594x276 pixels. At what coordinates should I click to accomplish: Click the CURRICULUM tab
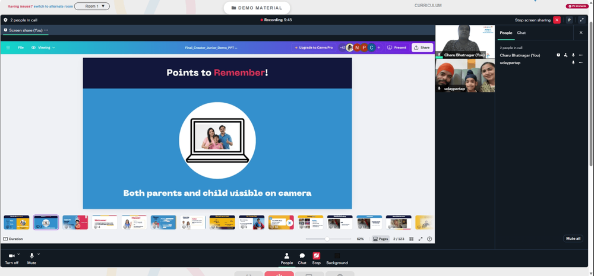click(428, 6)
